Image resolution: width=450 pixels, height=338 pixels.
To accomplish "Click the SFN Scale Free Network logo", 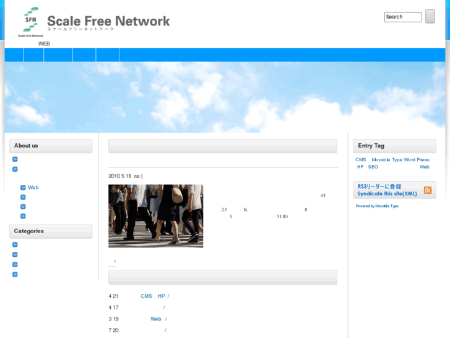I will (31, 22).
